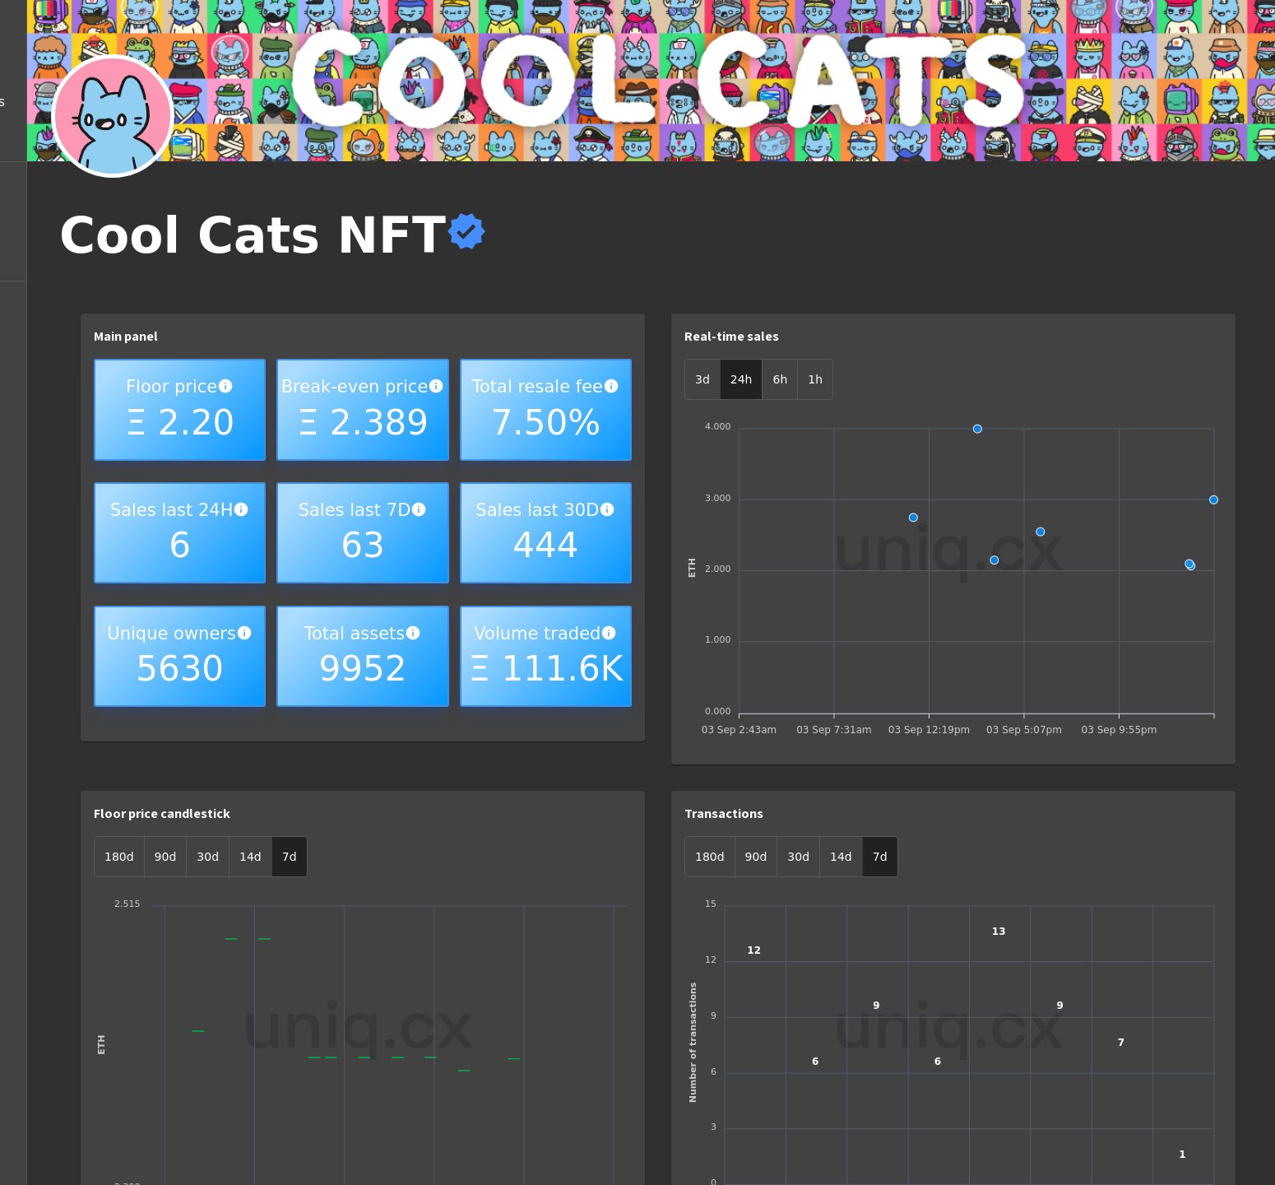The image size is (1275, 1185).
Task: Click the Transactions bar label 1
Action: pos(1182,1155)
